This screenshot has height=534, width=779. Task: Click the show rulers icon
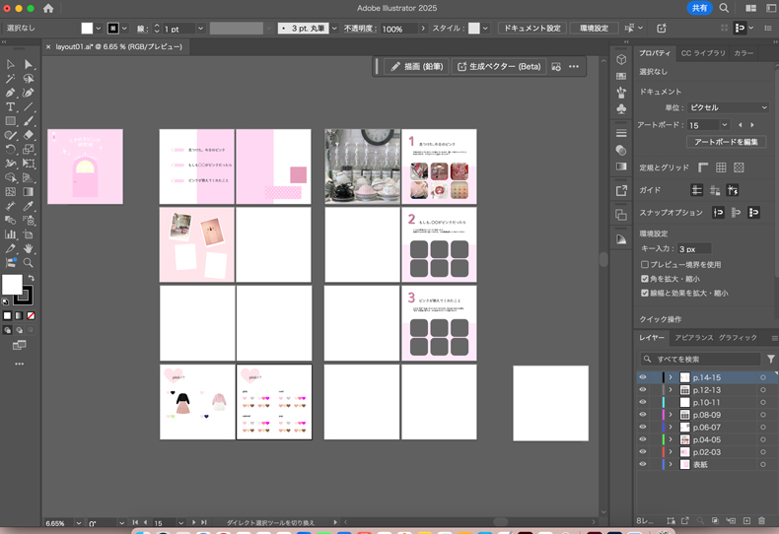point(704,167)
